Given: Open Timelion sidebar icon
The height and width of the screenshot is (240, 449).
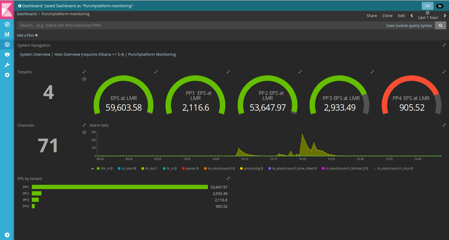Looking at the screenshot, I should click(x=7, y=55).
